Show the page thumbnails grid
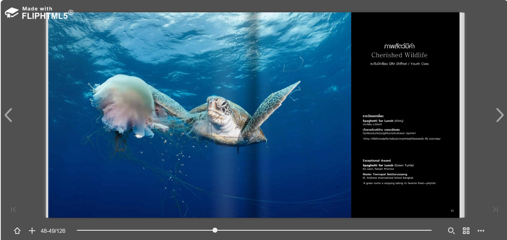The height and width of the screenshot is (240, 507). coord(466,231)
